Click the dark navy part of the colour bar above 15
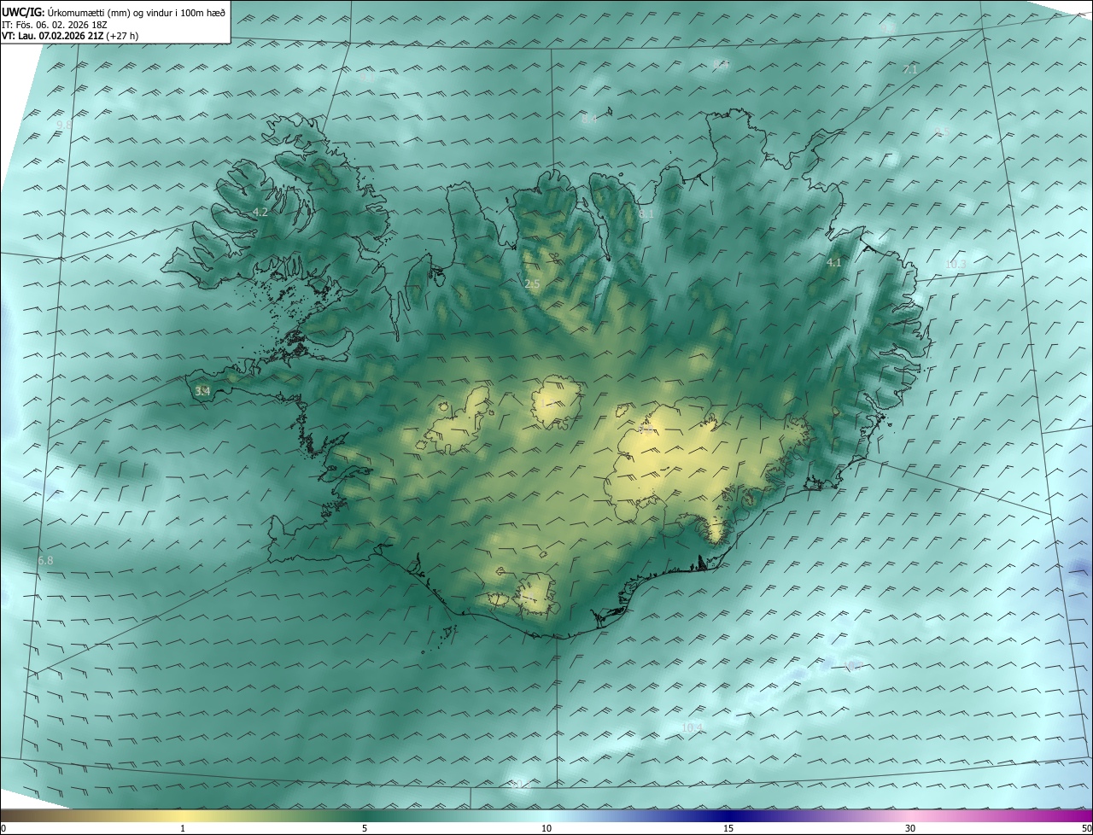 coord(728,815)
